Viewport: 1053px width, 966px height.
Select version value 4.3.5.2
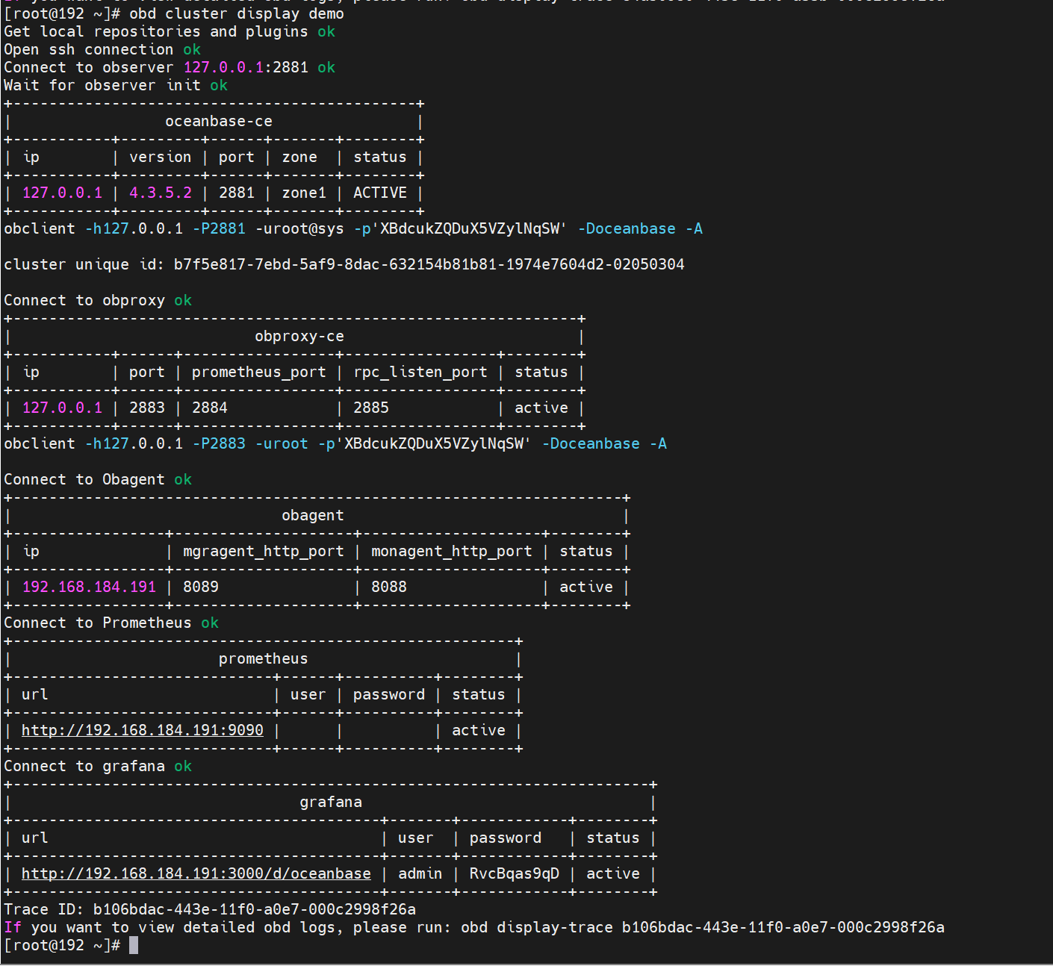coord(161,193)
